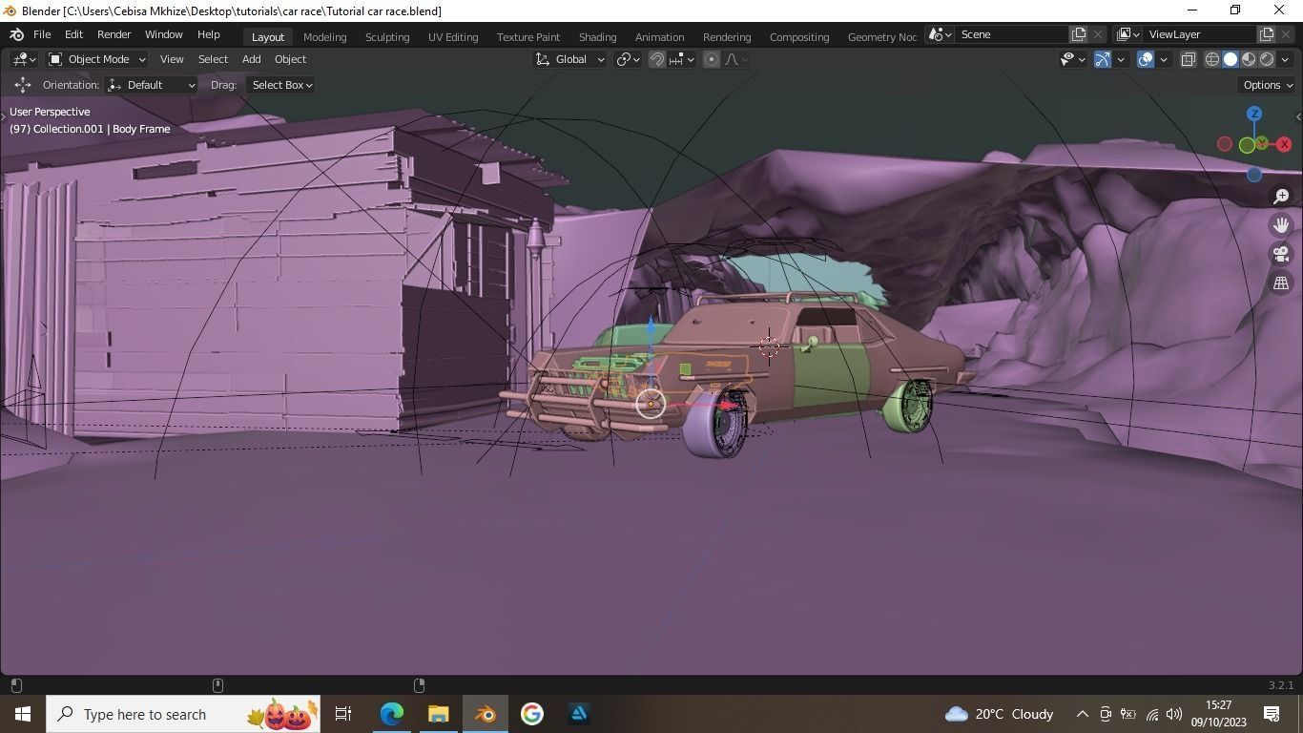Delete the Scene with the X icon

pos(1098,34)
